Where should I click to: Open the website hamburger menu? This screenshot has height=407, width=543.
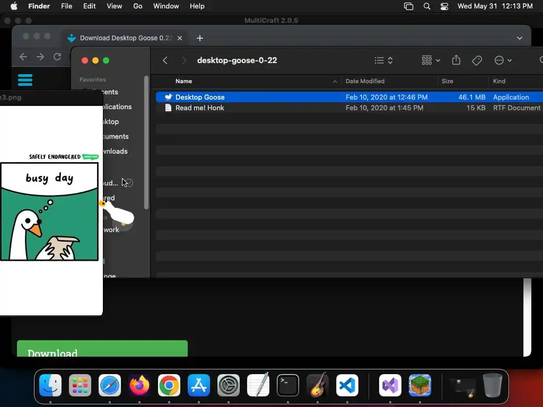click(x=25, y=80)
